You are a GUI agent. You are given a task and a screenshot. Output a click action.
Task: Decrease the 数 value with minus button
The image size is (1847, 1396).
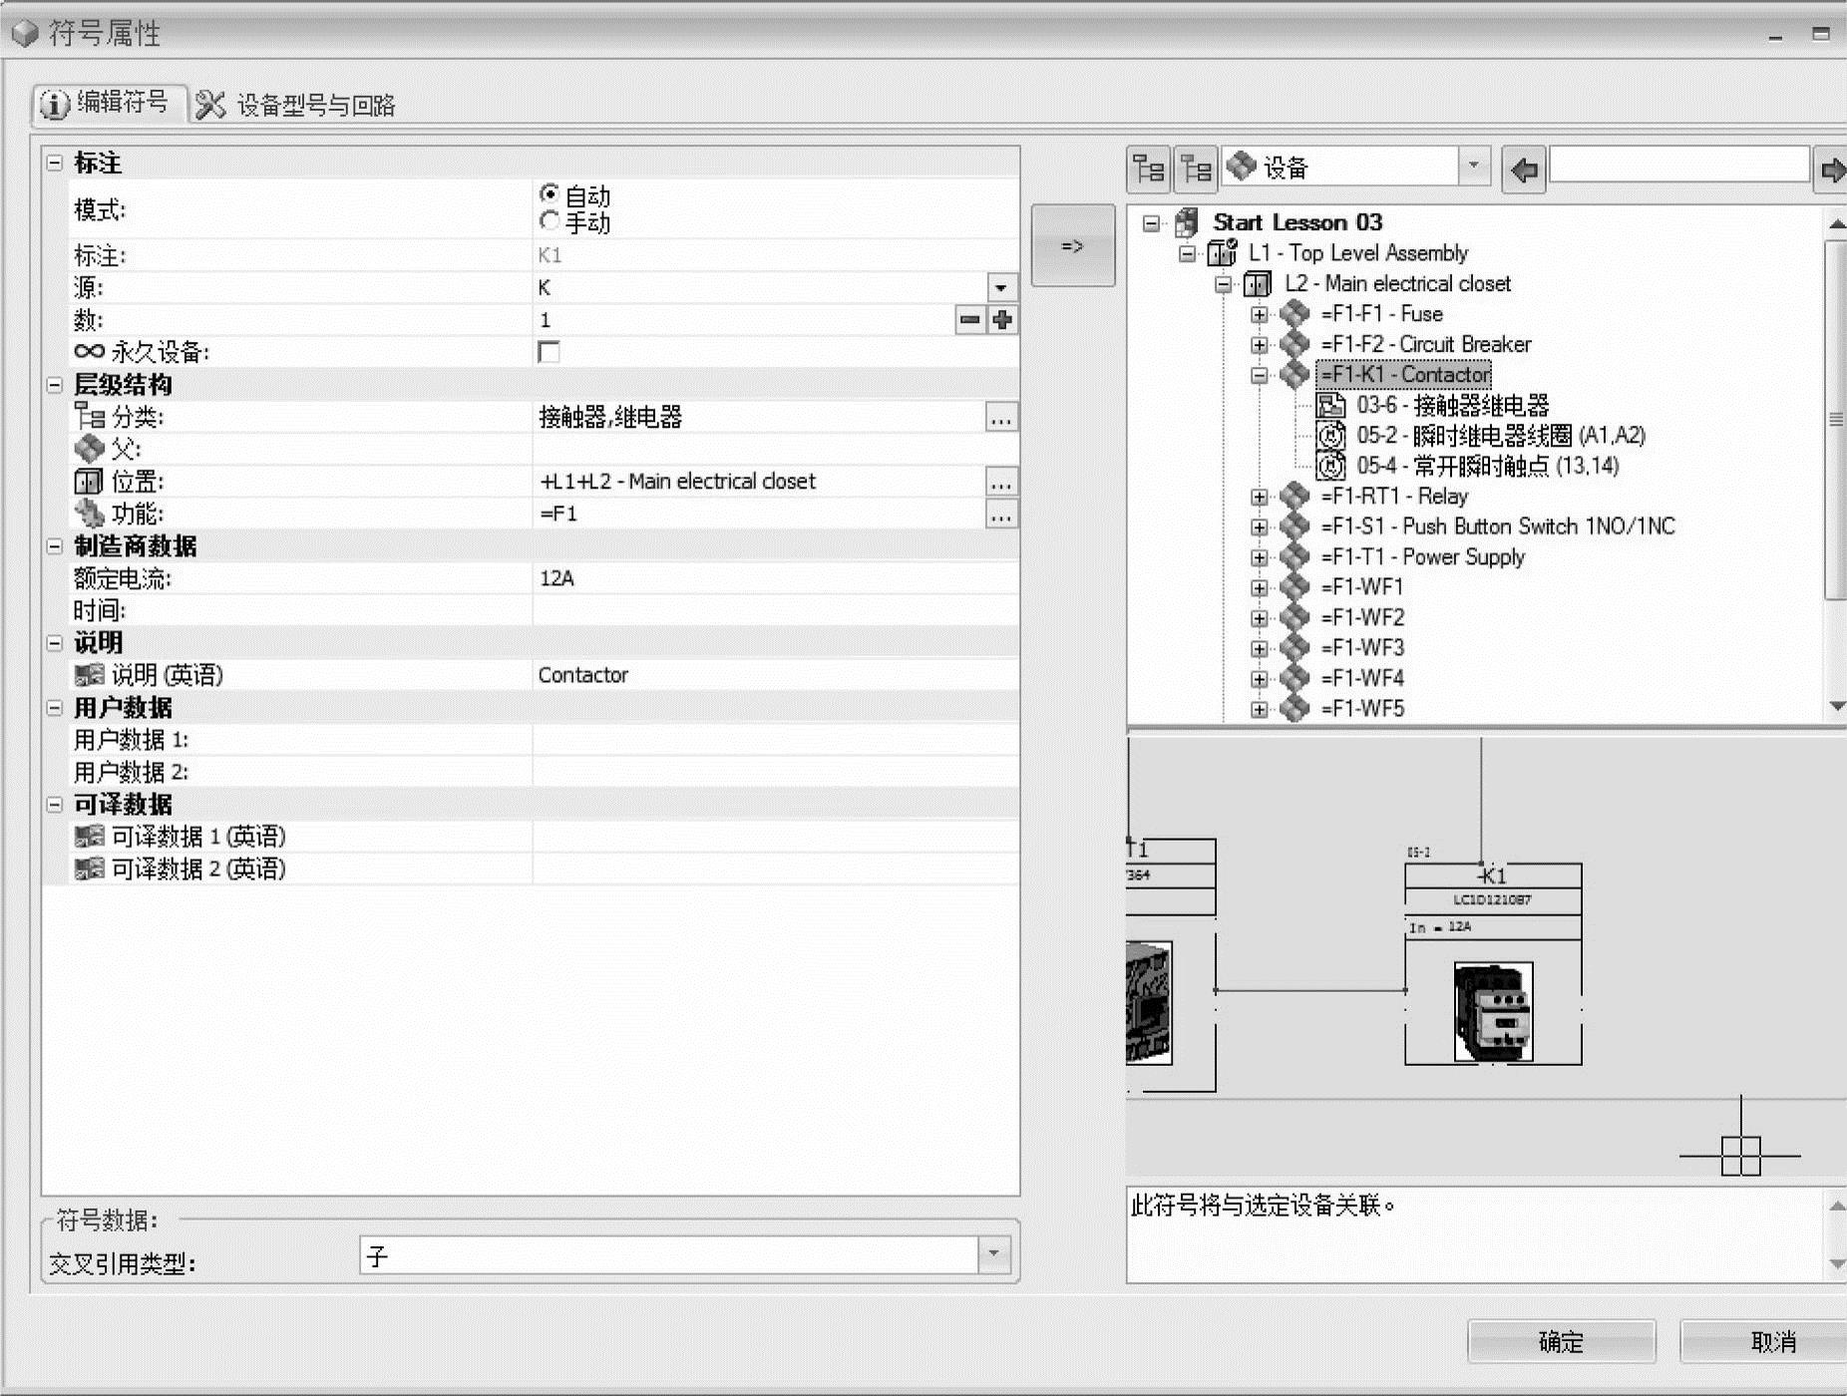pyautogui.click(x=969, y=320)
